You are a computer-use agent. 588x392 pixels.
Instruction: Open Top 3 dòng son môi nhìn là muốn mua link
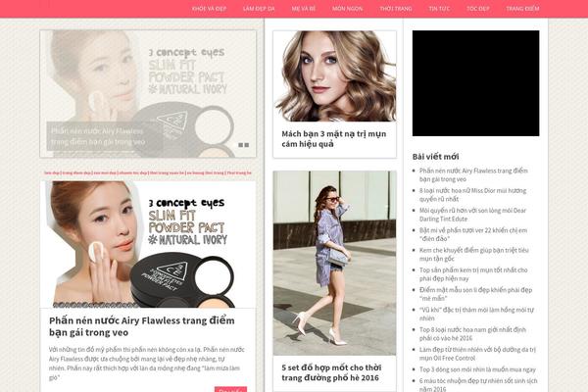(477, 369)
